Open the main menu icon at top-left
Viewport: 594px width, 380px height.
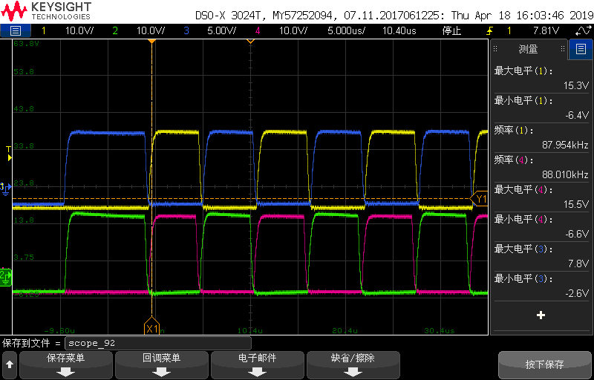(x=16, y=30)
